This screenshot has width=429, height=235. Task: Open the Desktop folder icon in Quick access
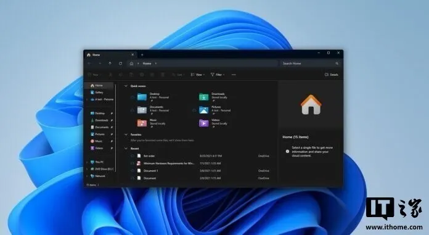click(x=142, y=97)
